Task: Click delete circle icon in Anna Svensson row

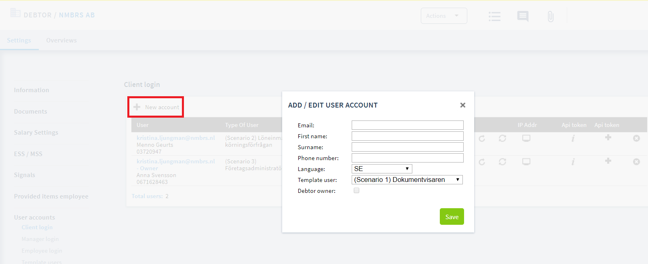Action: (x=636, y=162)
